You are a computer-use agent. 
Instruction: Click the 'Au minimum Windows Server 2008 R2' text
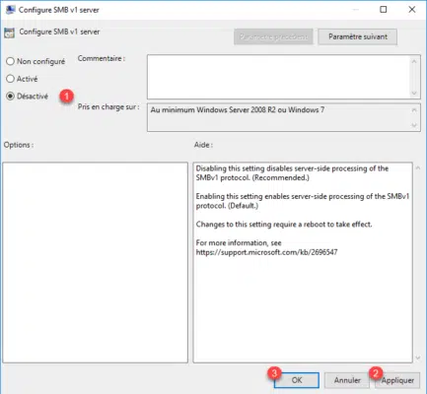(x=238, y=110)
